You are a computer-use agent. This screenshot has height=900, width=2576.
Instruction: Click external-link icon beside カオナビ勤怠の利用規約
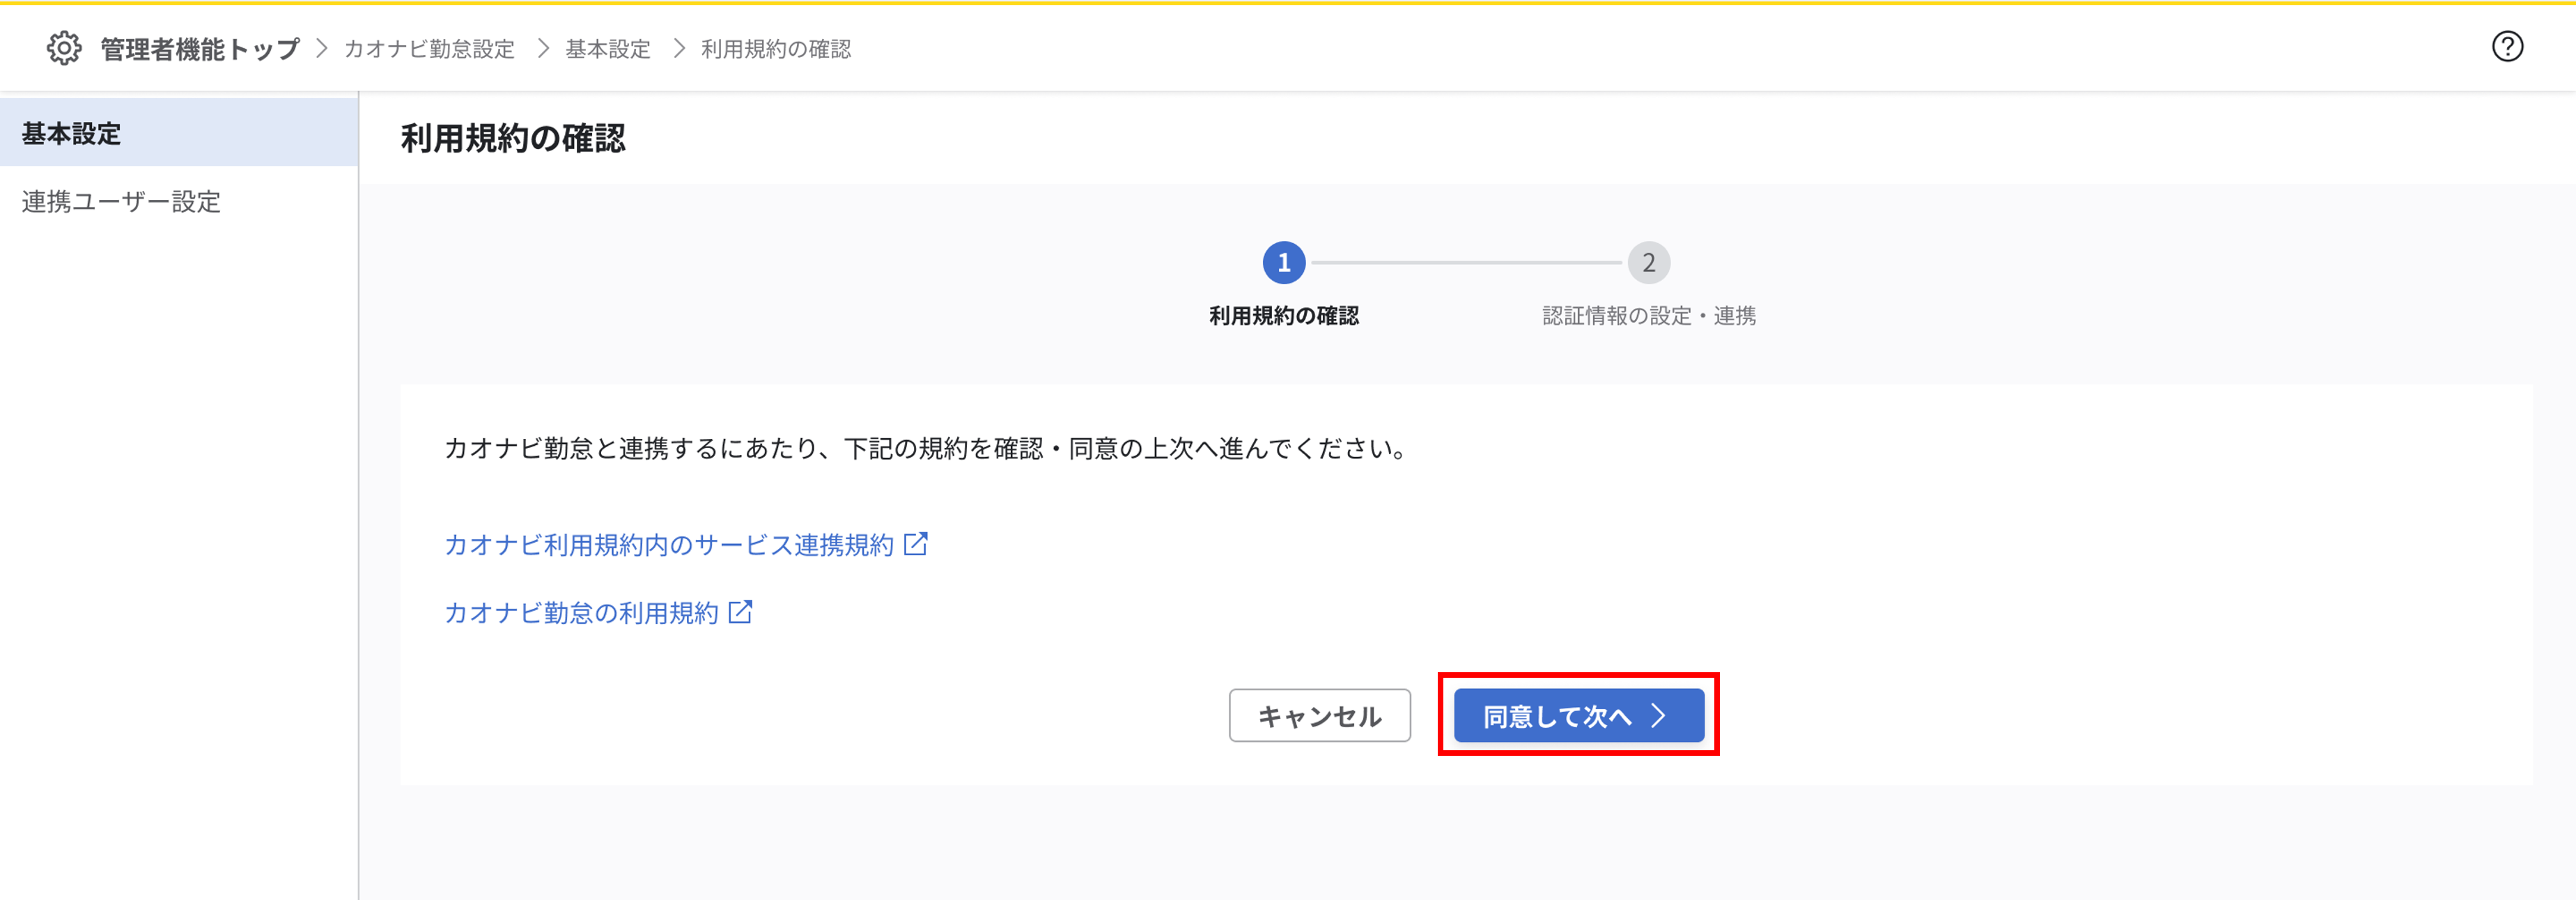(740, 612)
